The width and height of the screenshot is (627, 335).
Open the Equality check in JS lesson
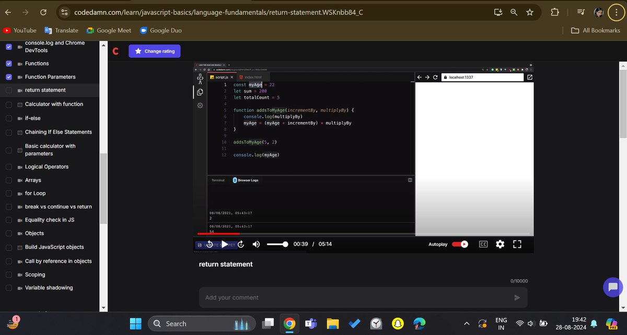50,220
